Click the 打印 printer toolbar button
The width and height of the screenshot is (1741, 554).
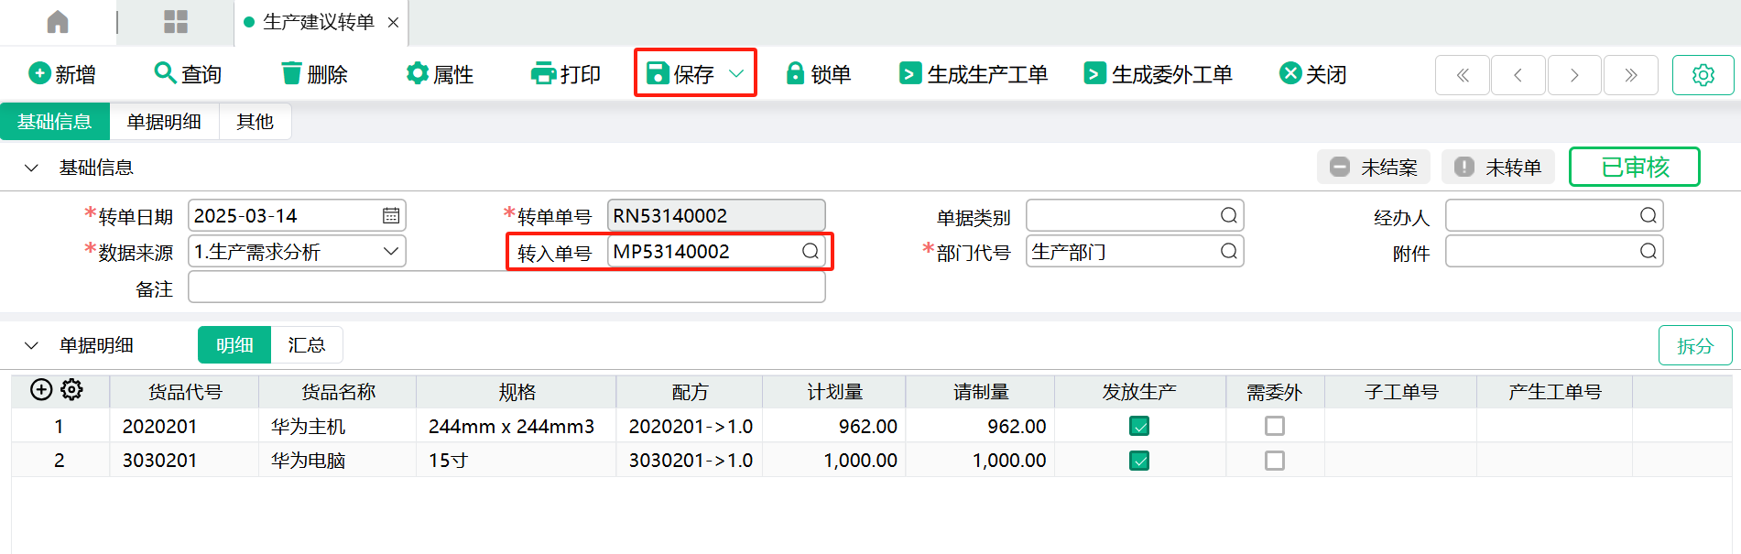coord(566,74)
